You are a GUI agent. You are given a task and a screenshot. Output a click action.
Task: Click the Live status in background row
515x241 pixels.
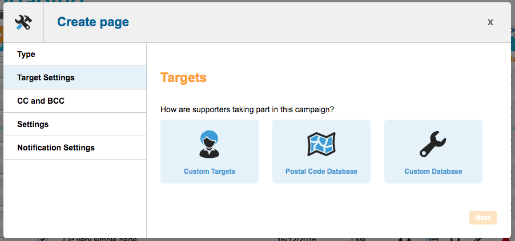[x=358, y=239]
